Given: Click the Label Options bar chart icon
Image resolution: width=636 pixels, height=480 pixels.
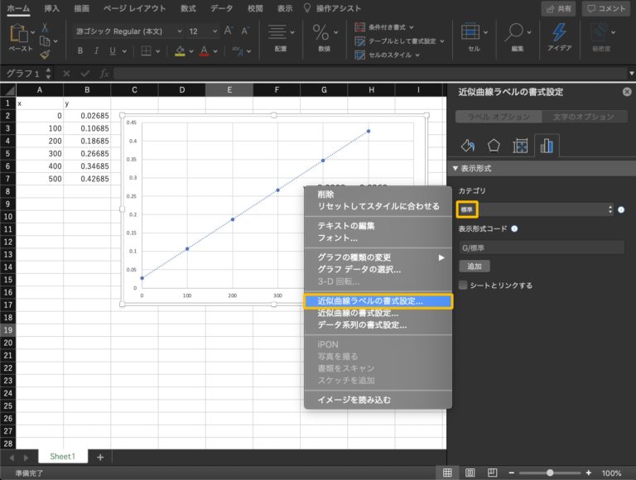Looking at the screenshot, I should [547, 146].
